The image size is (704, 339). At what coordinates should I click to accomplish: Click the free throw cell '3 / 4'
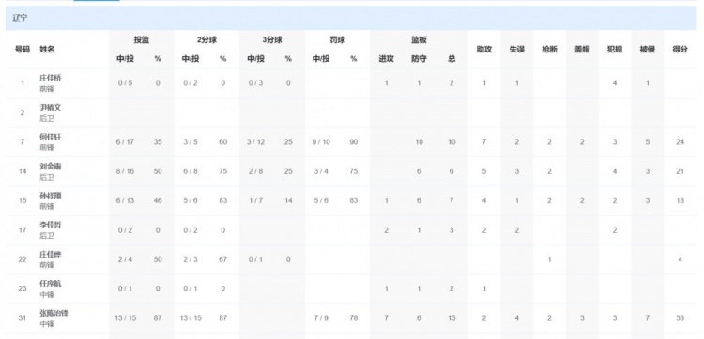[x=321, y=171]
